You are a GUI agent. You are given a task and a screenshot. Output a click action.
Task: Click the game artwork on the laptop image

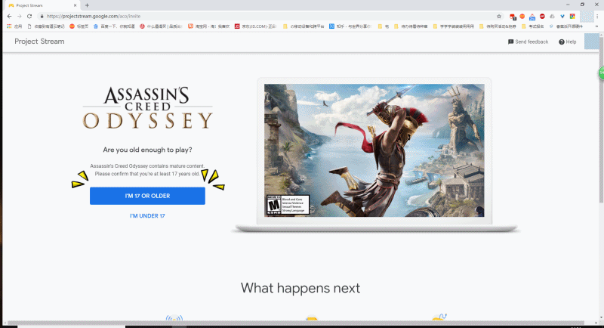tap(374, 150)
